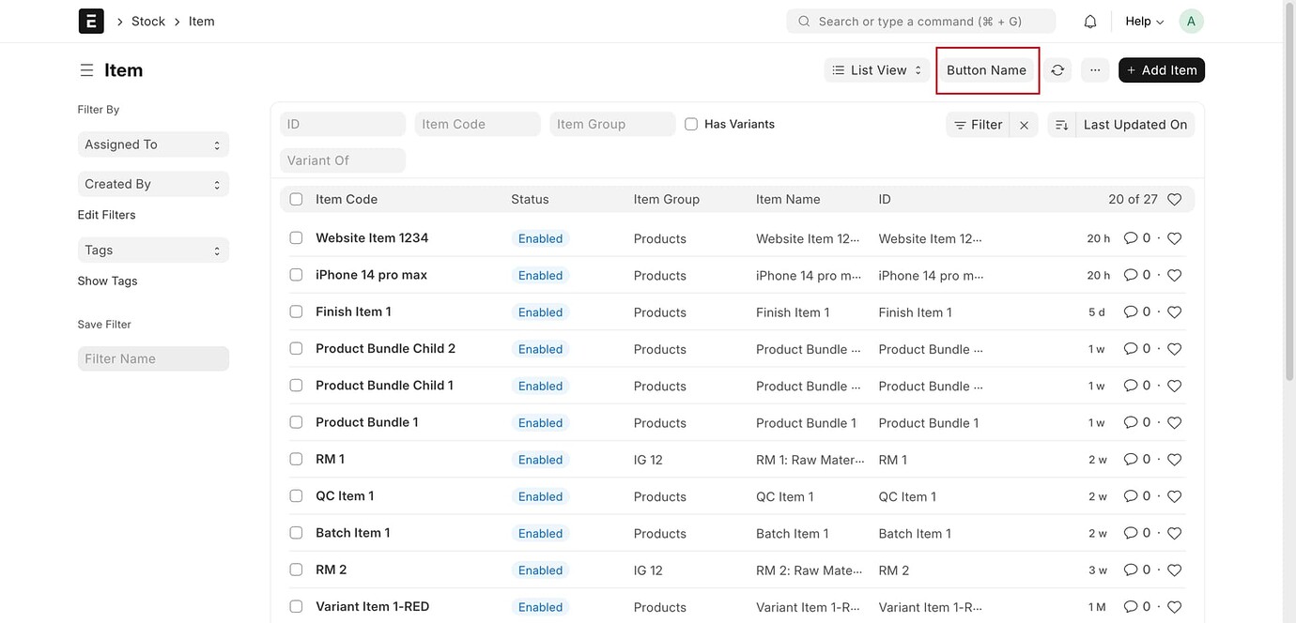Click the Filter Name input field
Image resolution: width=1296 pixels, height=623 pixels.
(153, 358)
